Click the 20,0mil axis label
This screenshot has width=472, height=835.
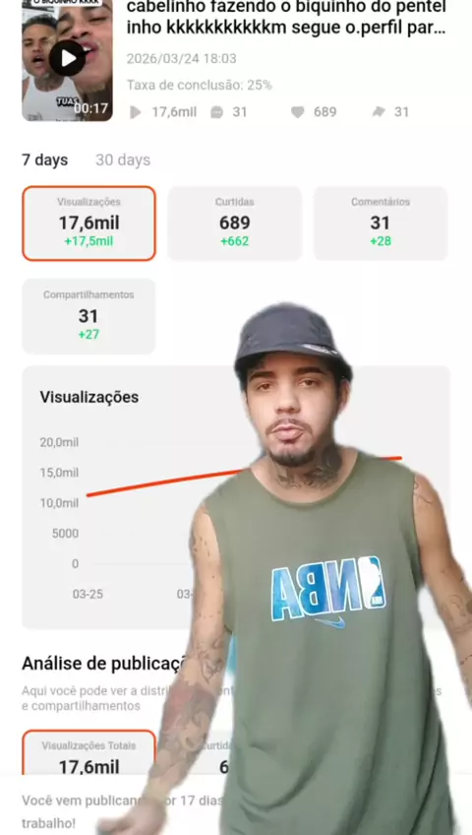pos(59,442)
